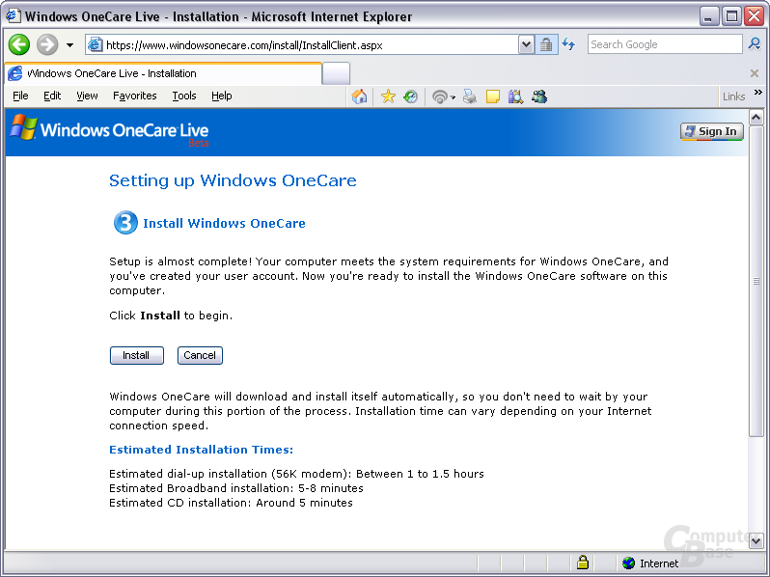The width and height of the screenshot is (770, 577).
Task: Click the Estimated CD installation line
Action: coord(231,503)
